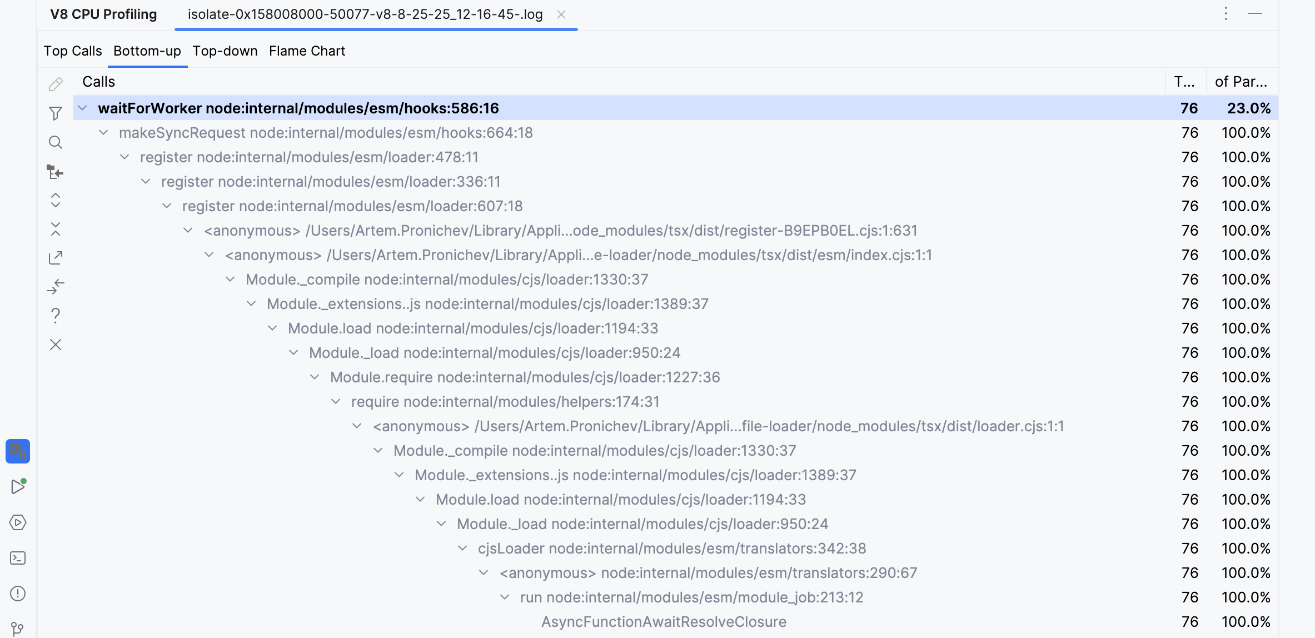Export the profiling results
The width and height of the screenshot is (1315, 638).
point(55,257)
